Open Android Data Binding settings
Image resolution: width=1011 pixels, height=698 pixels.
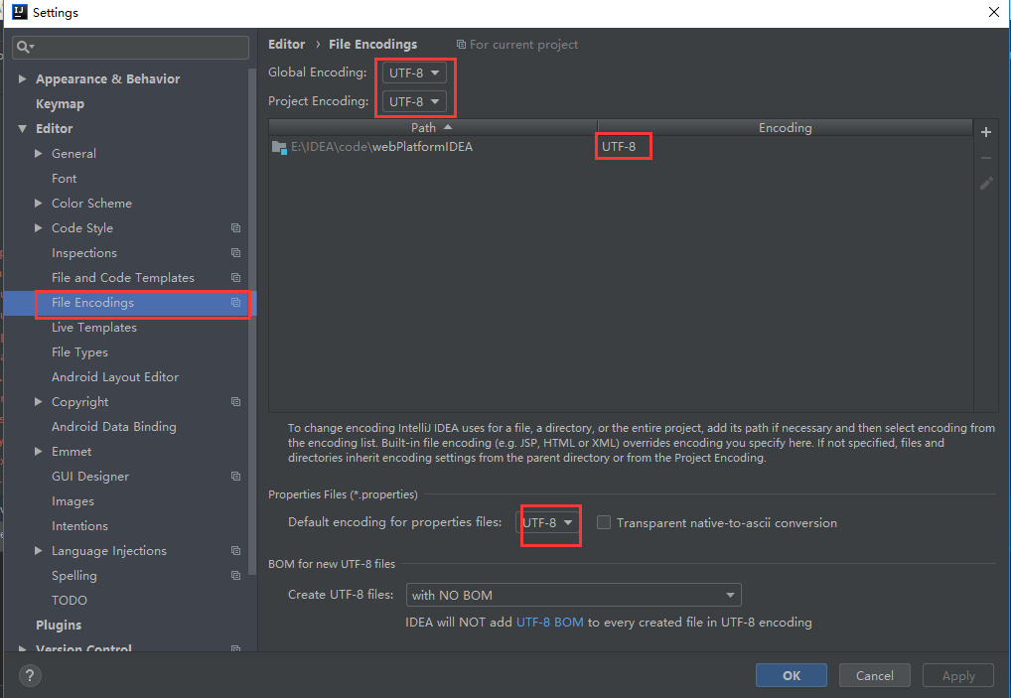[114, 427]
